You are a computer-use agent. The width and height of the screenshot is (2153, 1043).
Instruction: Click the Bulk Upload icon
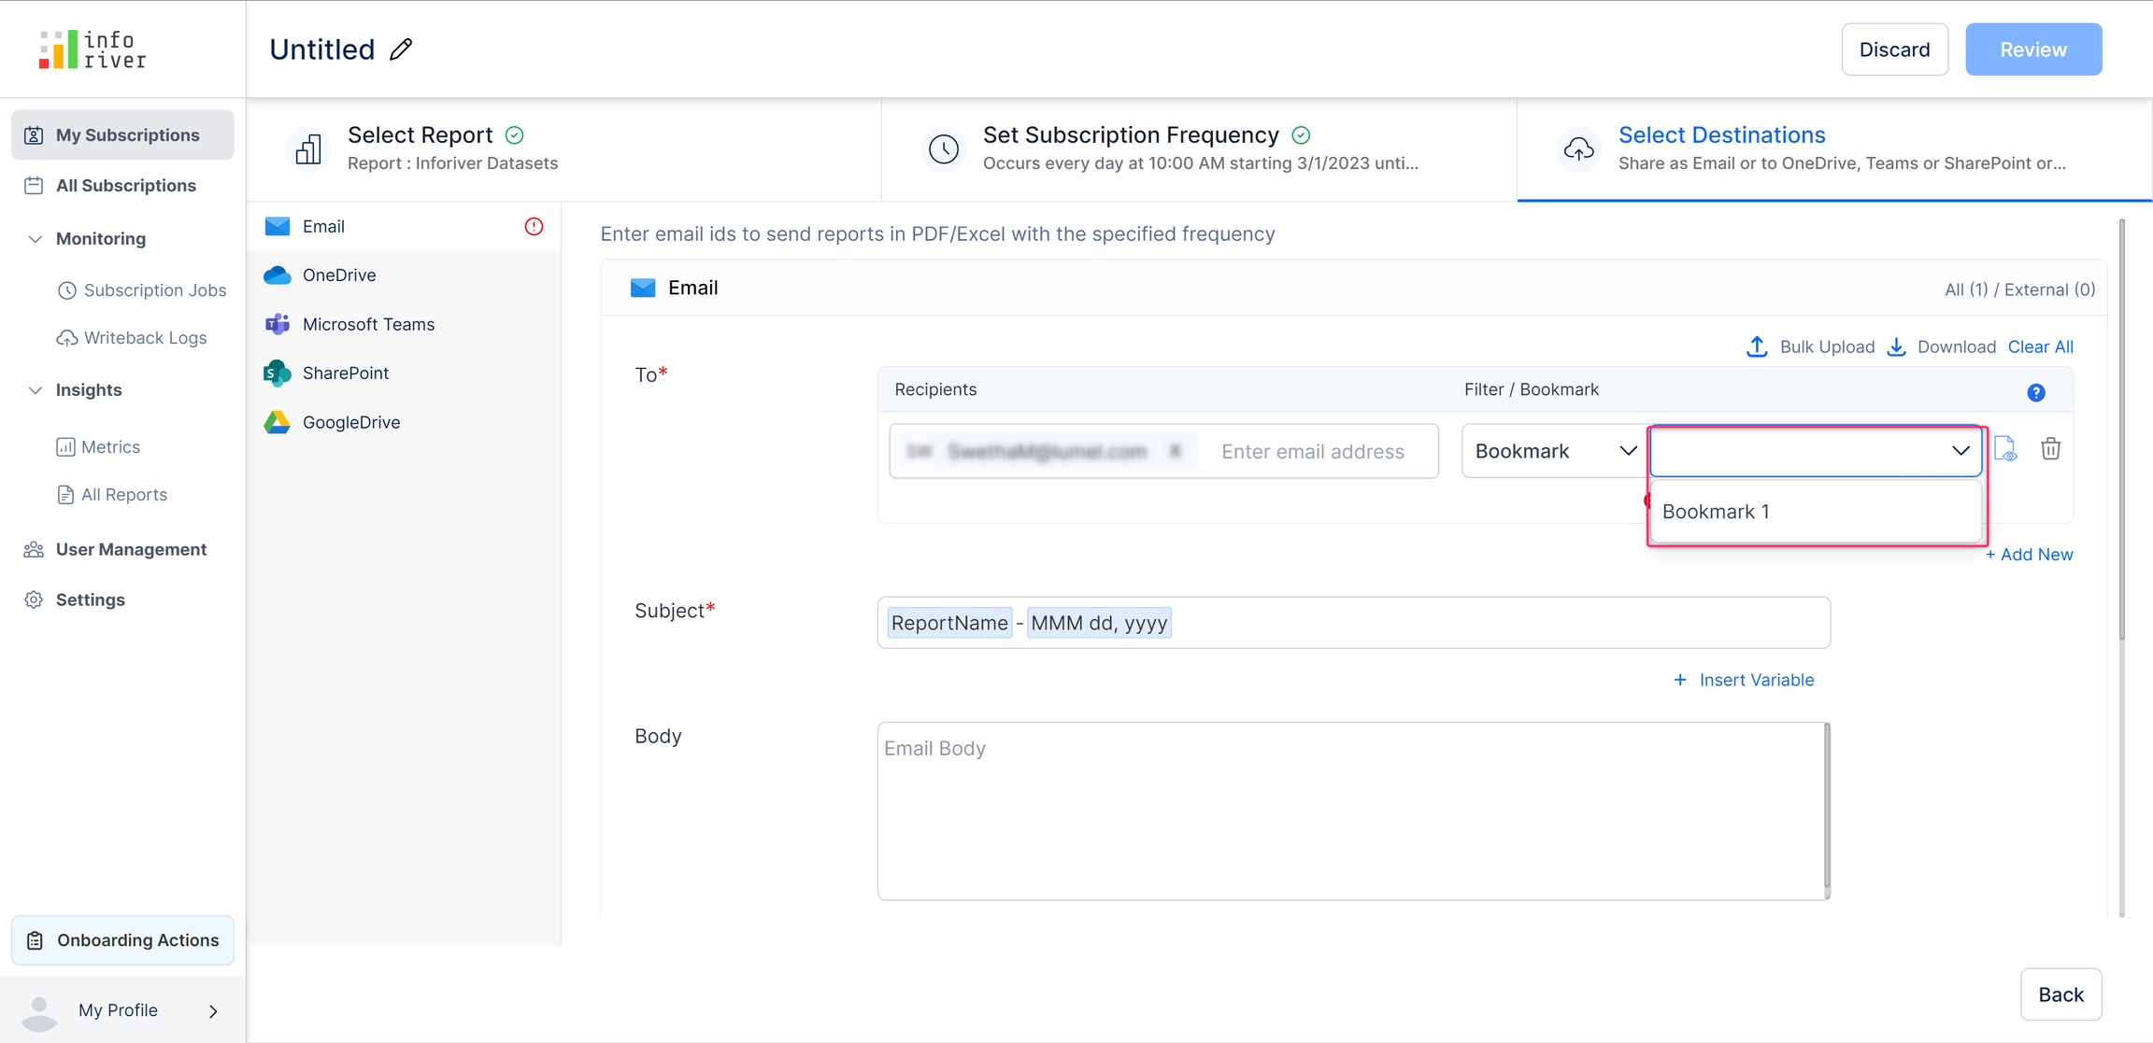point(1757,347)
